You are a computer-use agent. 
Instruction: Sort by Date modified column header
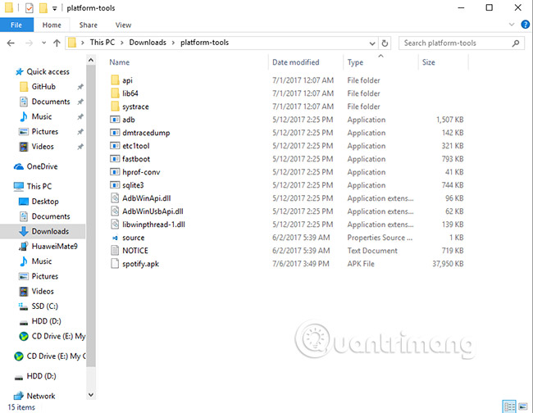coord(296,62)
